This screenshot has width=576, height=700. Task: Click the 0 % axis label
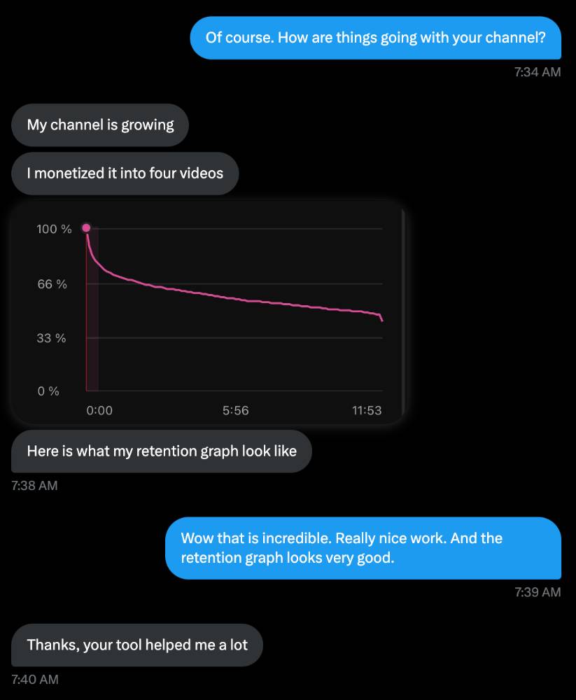coord(48,391)
